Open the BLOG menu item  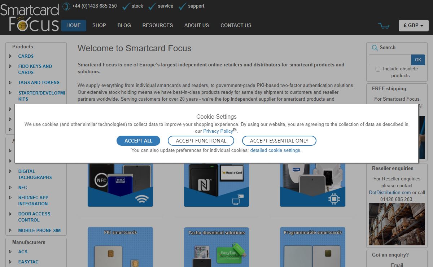(x=124, y=26)
